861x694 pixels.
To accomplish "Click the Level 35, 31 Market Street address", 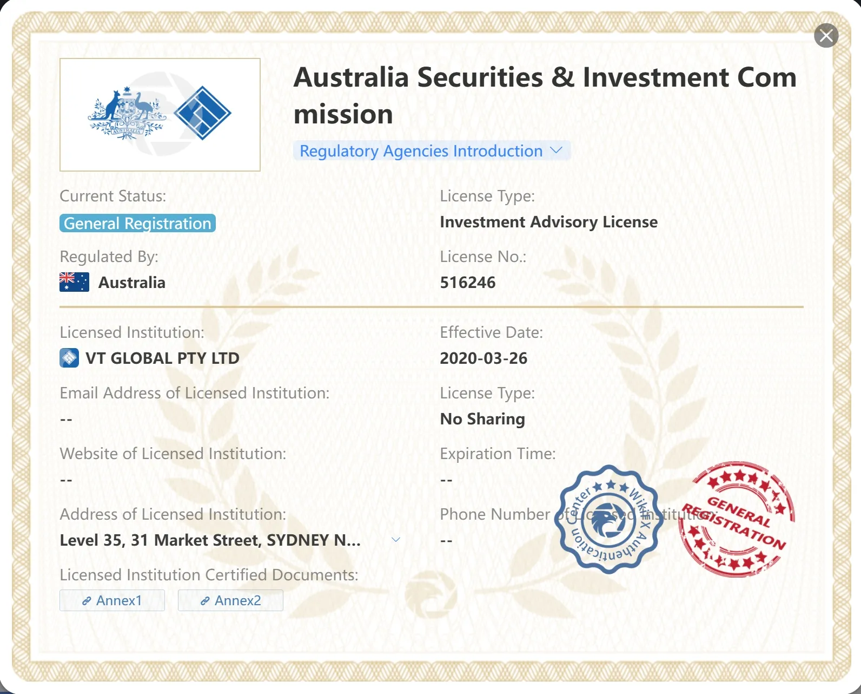I will (x=210, y=540).
